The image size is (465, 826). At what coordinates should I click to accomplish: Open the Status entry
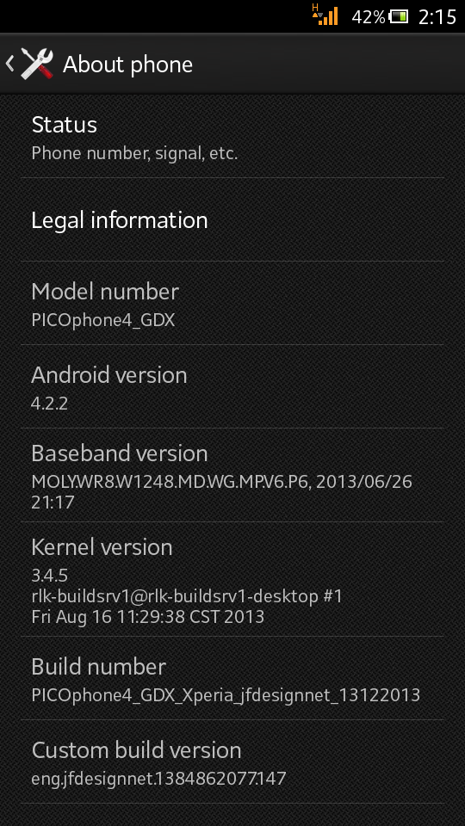[x=232, y=137]
